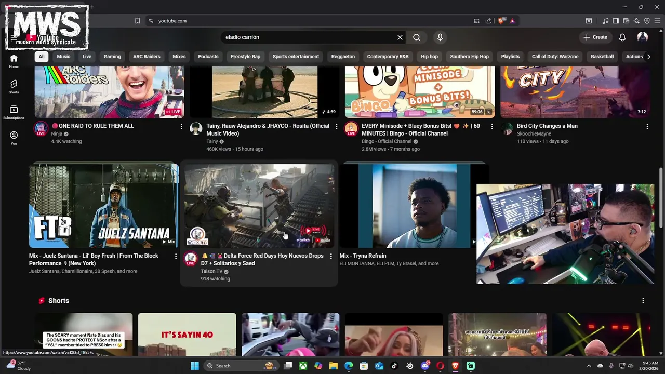665x374 pixels.
Task: Open the notifications bell
Action: click(x=622, y=37)
